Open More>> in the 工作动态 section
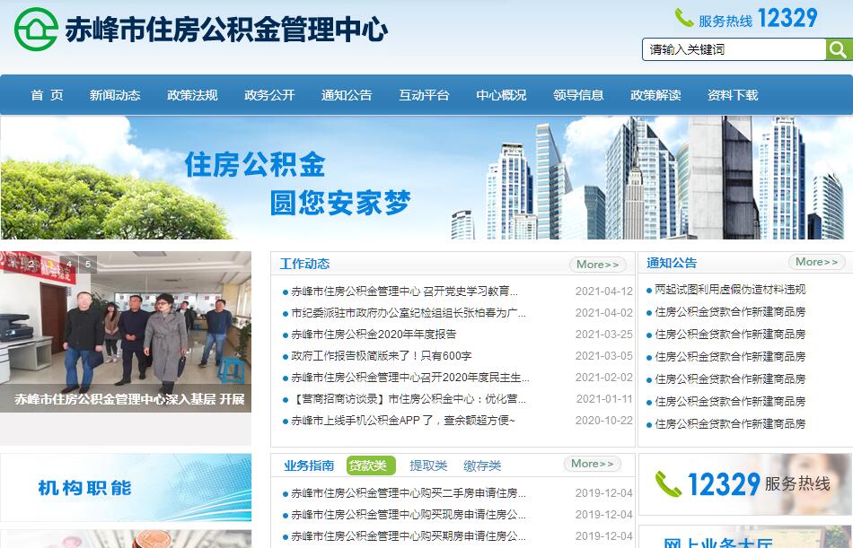This screenshot has height=548, width=853. (598, 265)
